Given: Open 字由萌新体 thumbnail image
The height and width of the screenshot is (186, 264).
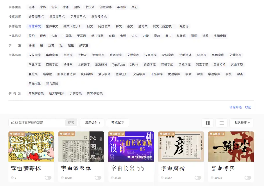Looking at the screenshot, I should 31,147.
